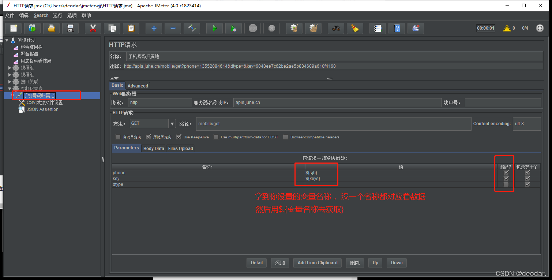Image resolution: width=552 pixels, height=280 pixels.
Task: Click Add from Clipboard button
Action: pyautogui.click(x=318, y=263)
